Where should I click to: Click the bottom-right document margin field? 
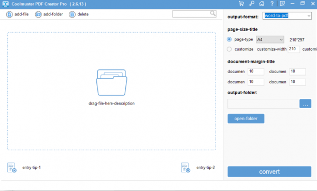pyautogui.click(x=297, y=82)
